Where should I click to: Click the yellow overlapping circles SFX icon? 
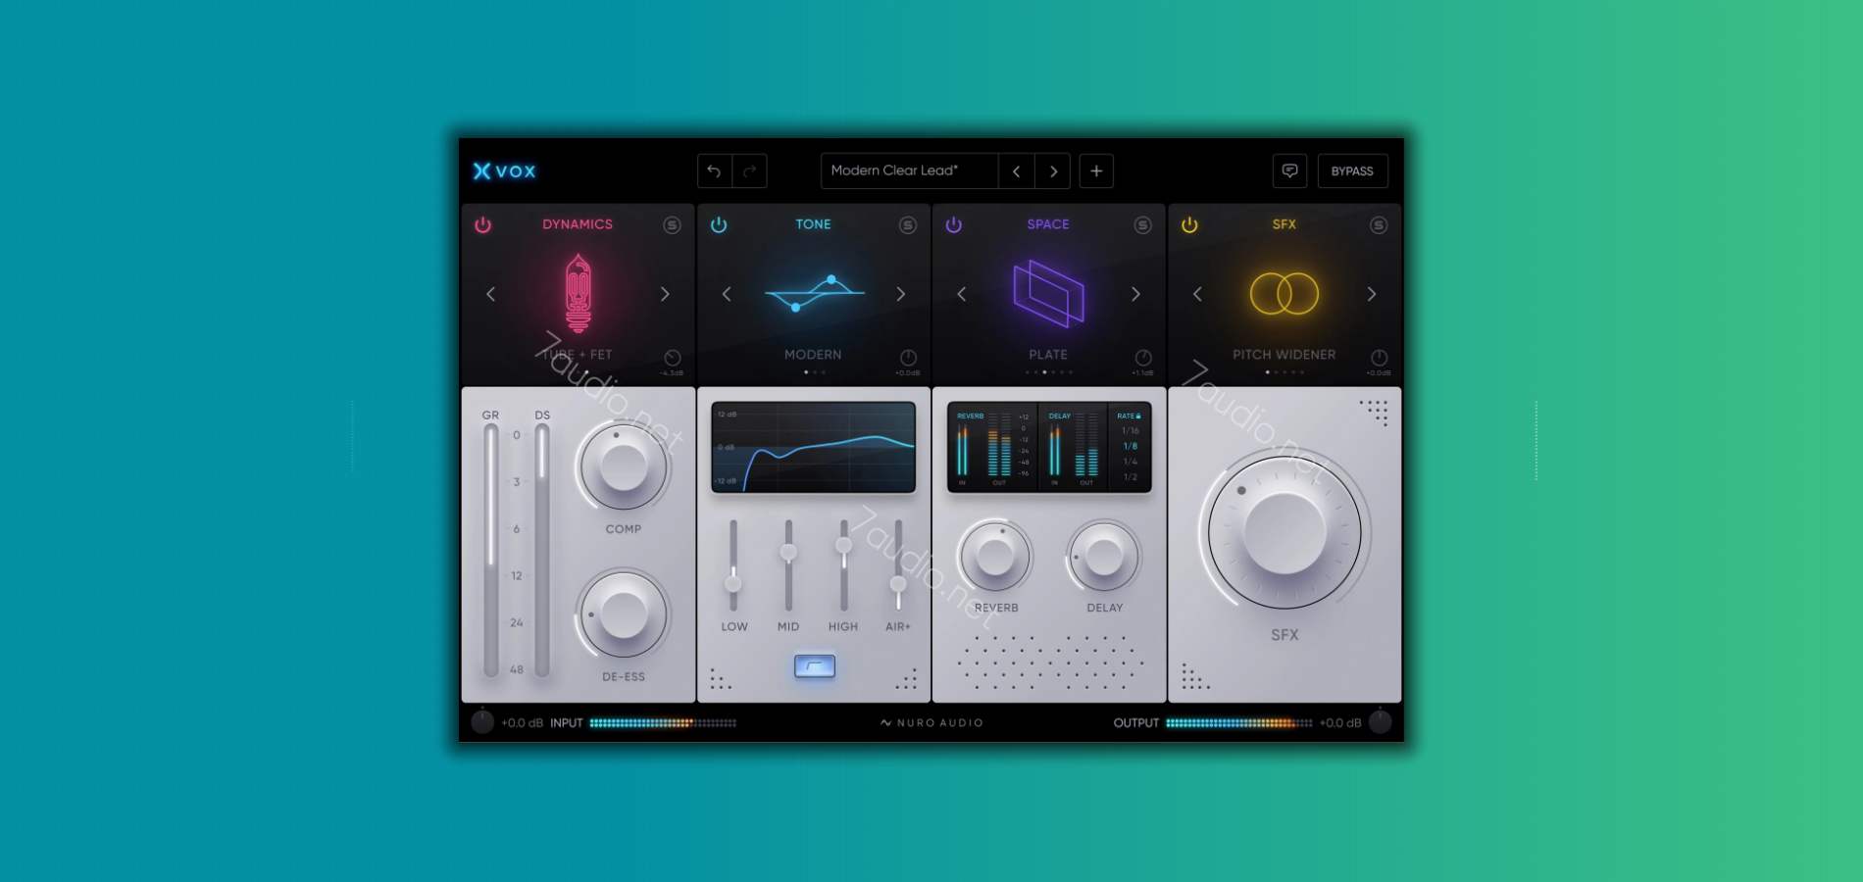click(x=1284, y=293)
